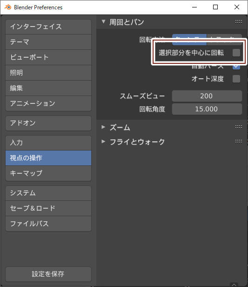Click the フライとウォーク panel grip icon
The image size is (248, 287).
[239, 141]
